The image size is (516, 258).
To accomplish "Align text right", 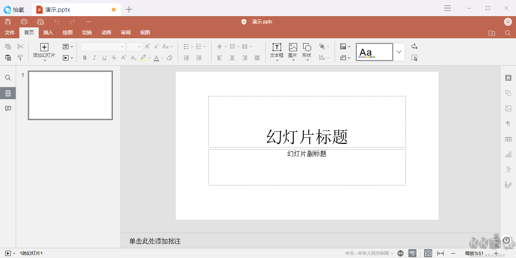I will pyautogui.click(x=245, y=58).
